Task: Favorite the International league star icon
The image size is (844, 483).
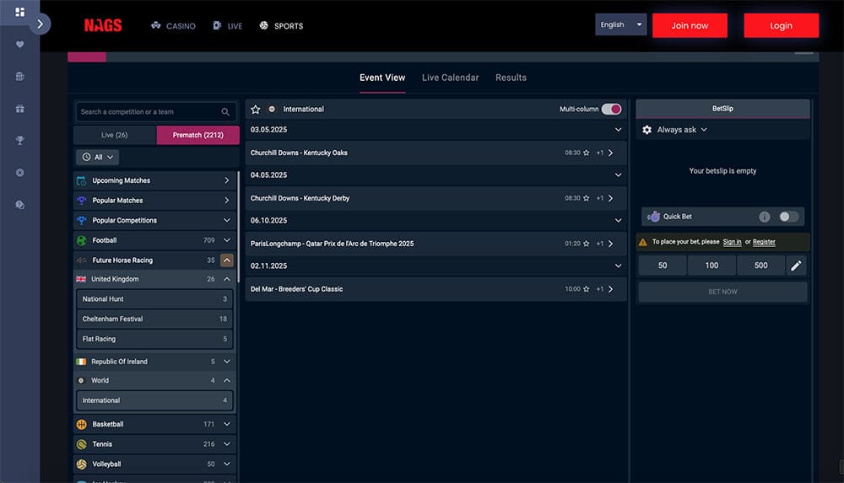Action: [256, 110]
